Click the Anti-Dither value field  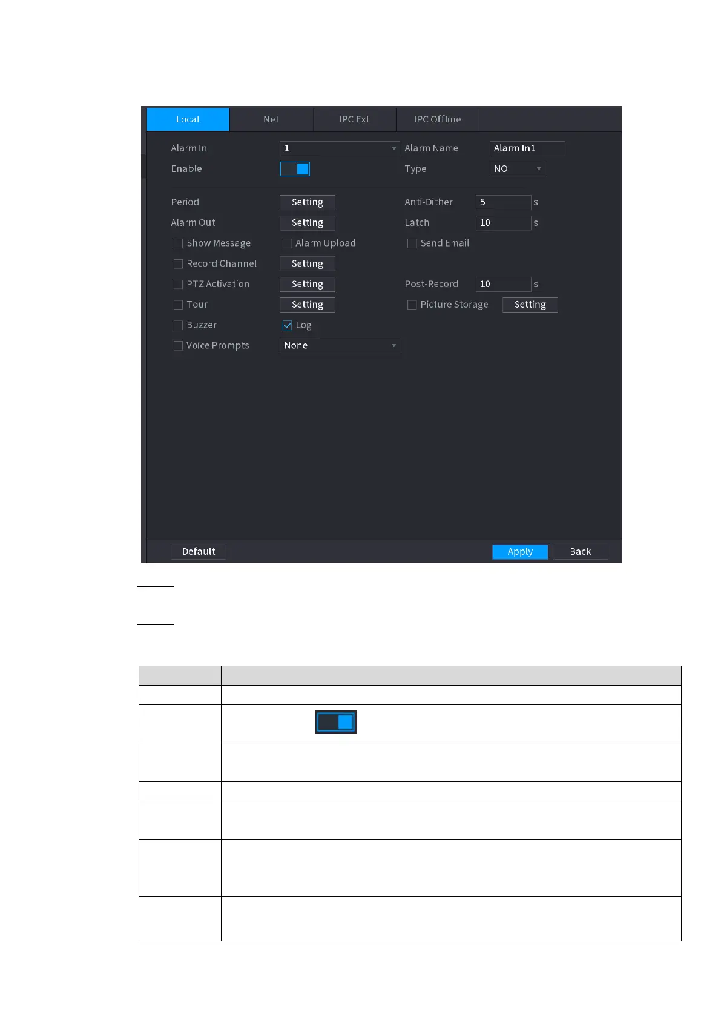coord(503,202)
